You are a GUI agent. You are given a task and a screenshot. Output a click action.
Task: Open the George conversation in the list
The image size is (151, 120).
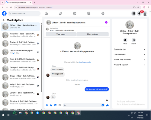pos(20,69)
